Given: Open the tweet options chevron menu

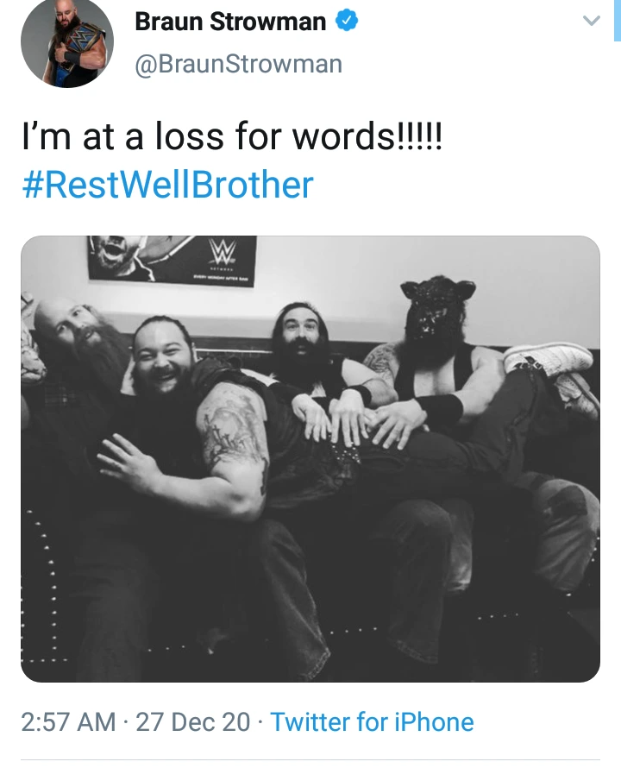Looking at the screenshot, I should [592, 21].
